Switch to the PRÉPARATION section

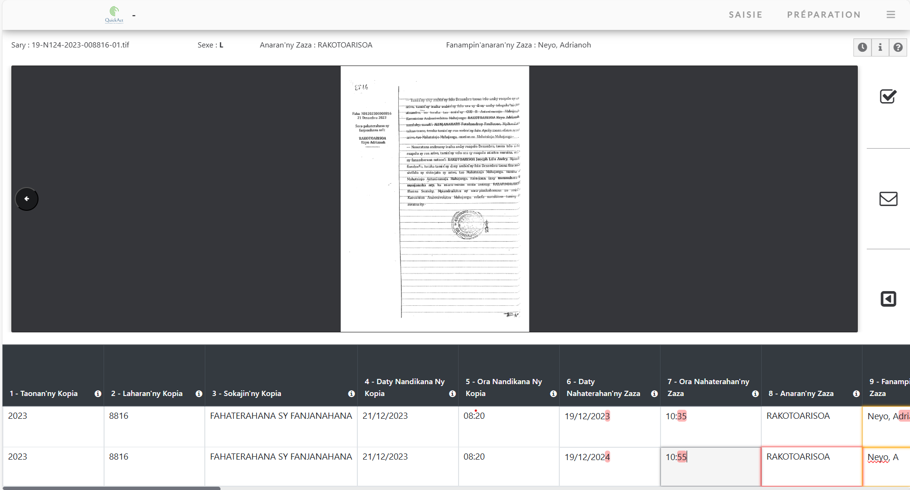pos(824,14)
